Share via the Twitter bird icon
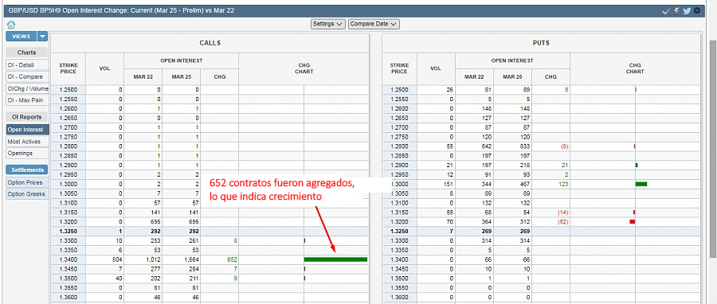The image size is (717, 304). pyautogui.click(x=687, y=10)
